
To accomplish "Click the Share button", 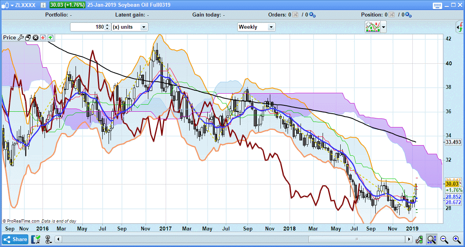I will pyautogui.click(x=15, y=239).
